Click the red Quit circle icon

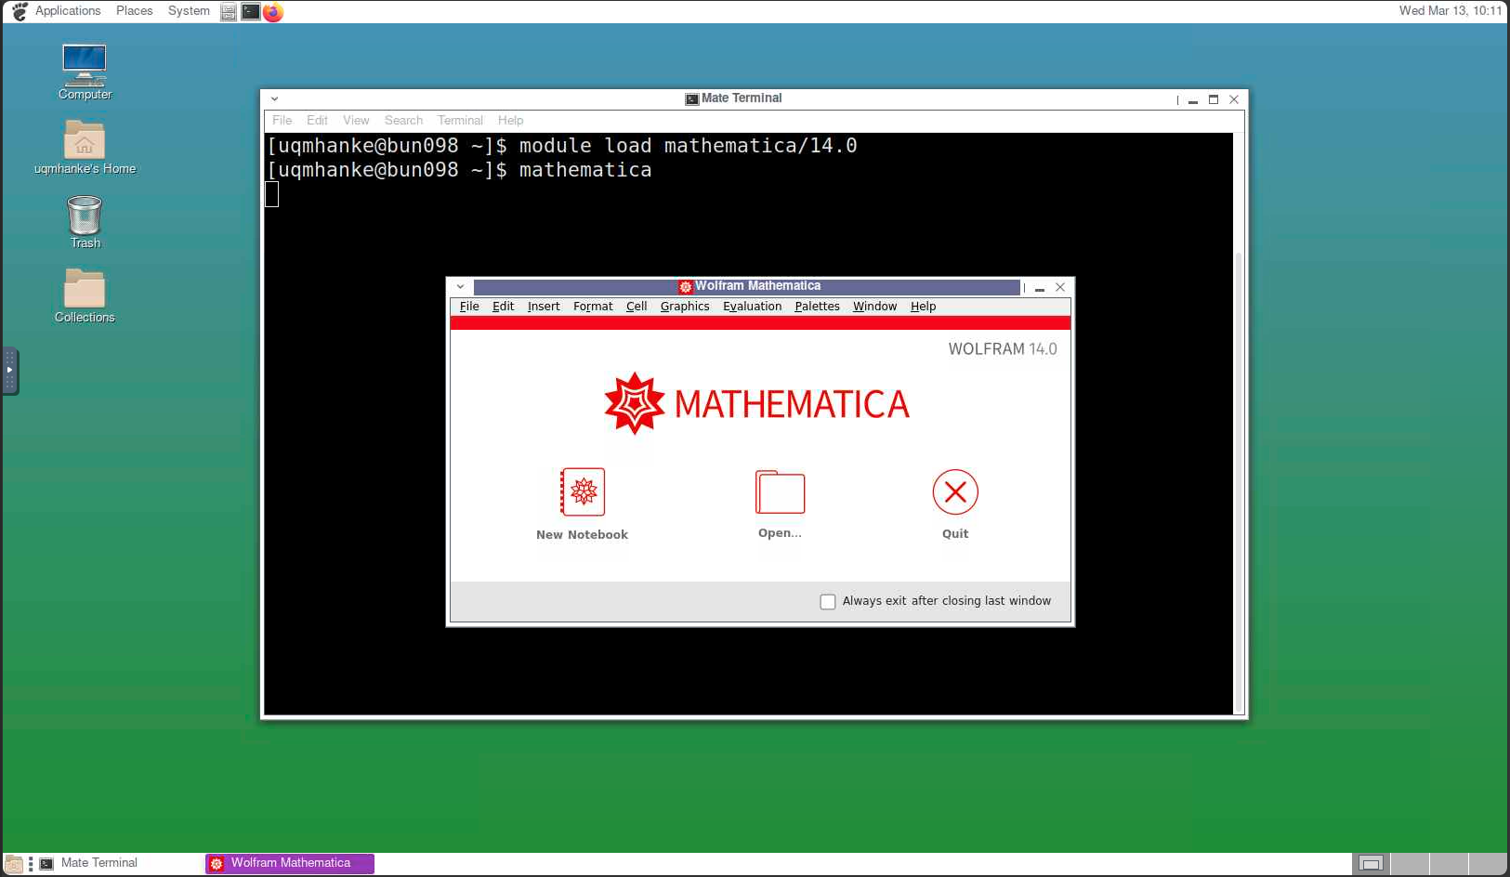click(955, 491)
